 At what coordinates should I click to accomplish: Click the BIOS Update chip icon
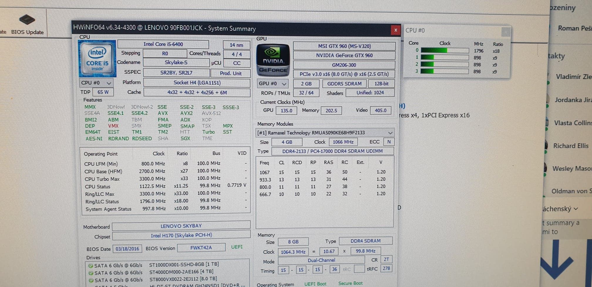coord(27,20)
